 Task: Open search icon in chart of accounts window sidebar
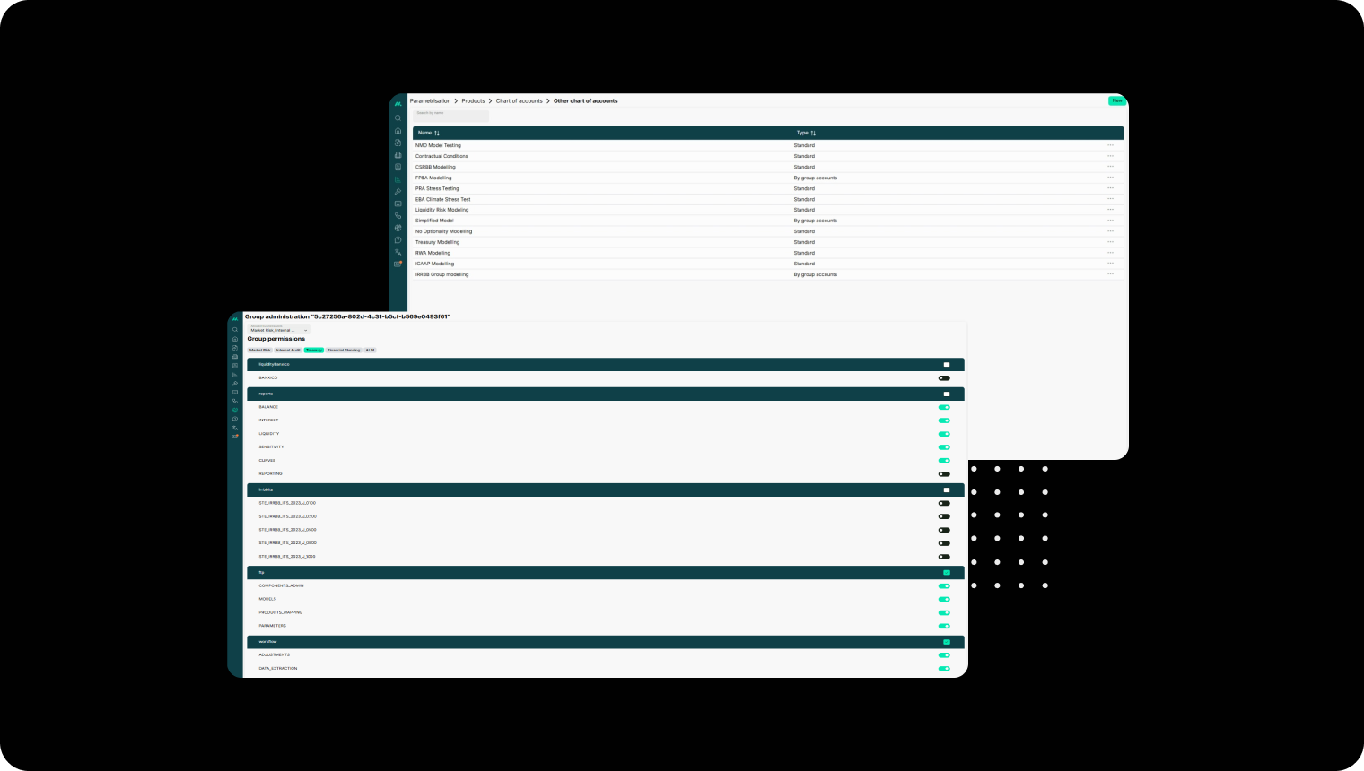pyautogui.click(x=398, y=117)
